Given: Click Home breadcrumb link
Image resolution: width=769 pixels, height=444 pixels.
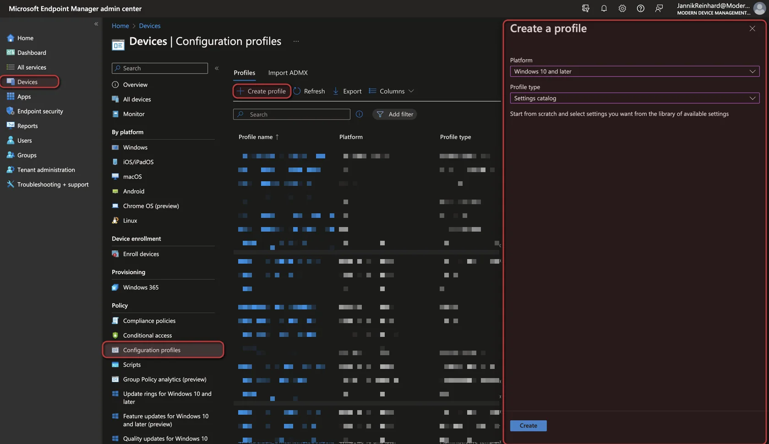Looking at the screenshot, I should [x=120, y=26].
